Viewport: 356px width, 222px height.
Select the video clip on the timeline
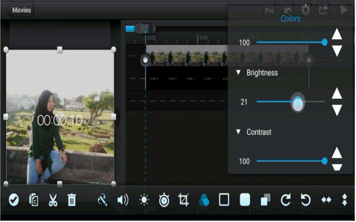coord(227,56)
